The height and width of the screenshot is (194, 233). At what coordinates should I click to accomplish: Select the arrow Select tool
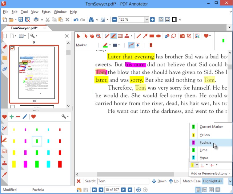(x=78, y=36)
